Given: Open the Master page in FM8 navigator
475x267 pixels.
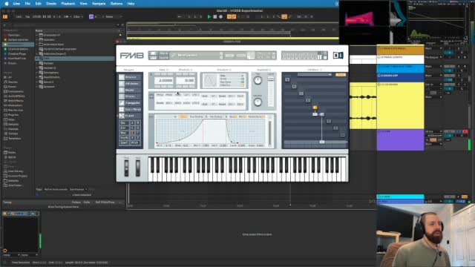Looking at the screenshot, I should (x=131, y=90).
